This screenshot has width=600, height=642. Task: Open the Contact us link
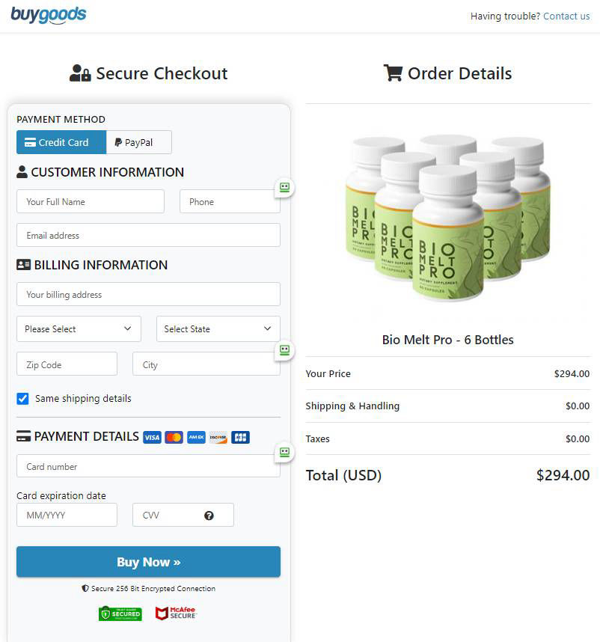click(566, 16)
